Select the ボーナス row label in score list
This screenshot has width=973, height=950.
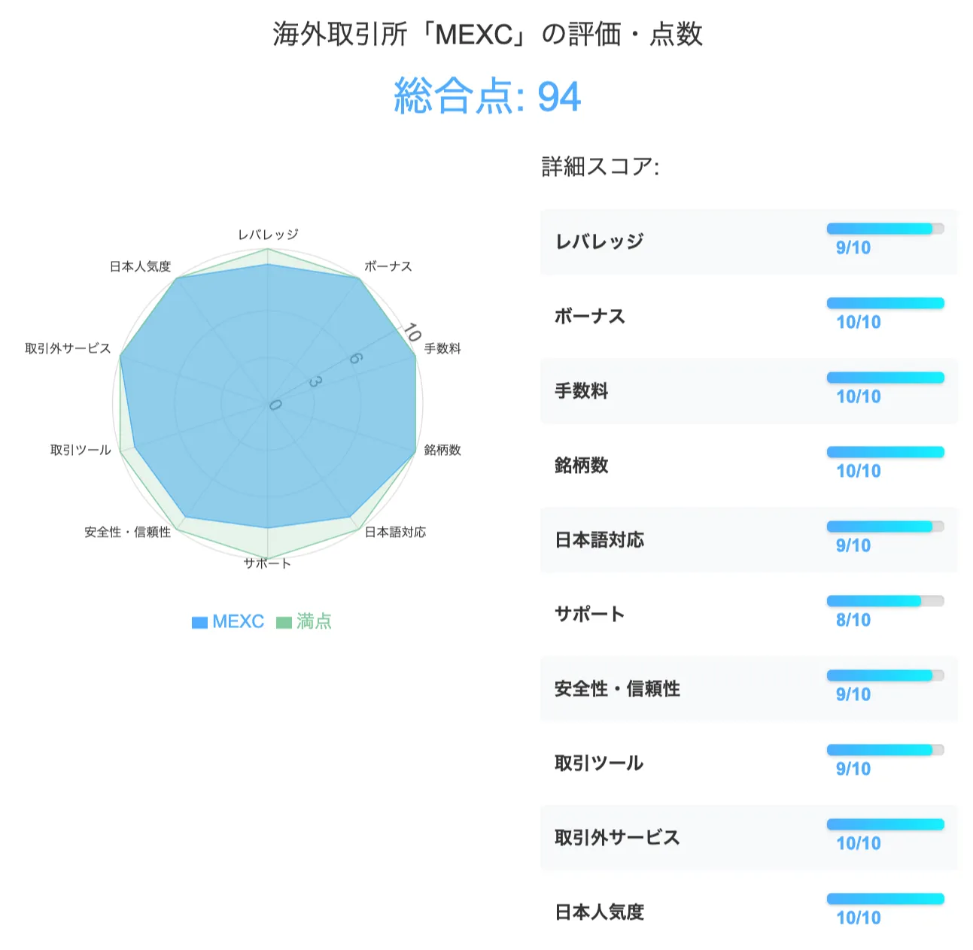[590, 316]
